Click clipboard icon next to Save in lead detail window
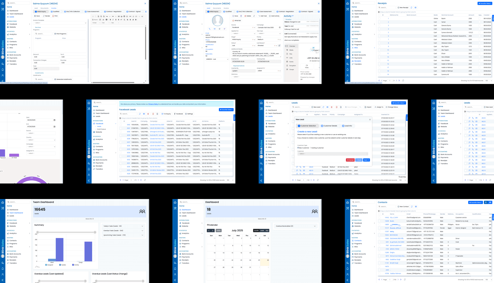494x283 pixels. pos(241,16)
